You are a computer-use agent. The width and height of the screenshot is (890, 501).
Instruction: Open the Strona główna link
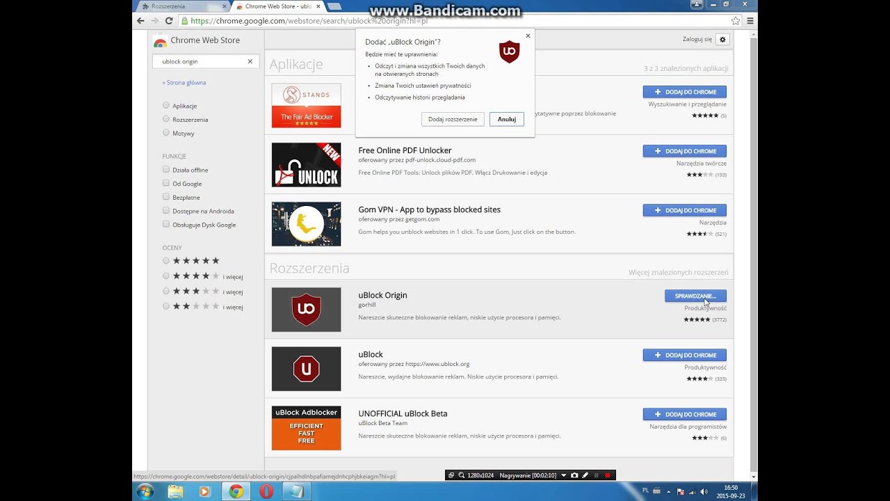click(184, 82)
